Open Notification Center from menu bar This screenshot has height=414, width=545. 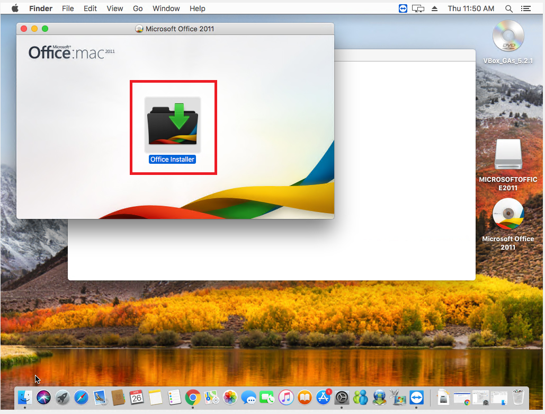tap(526, 8)
